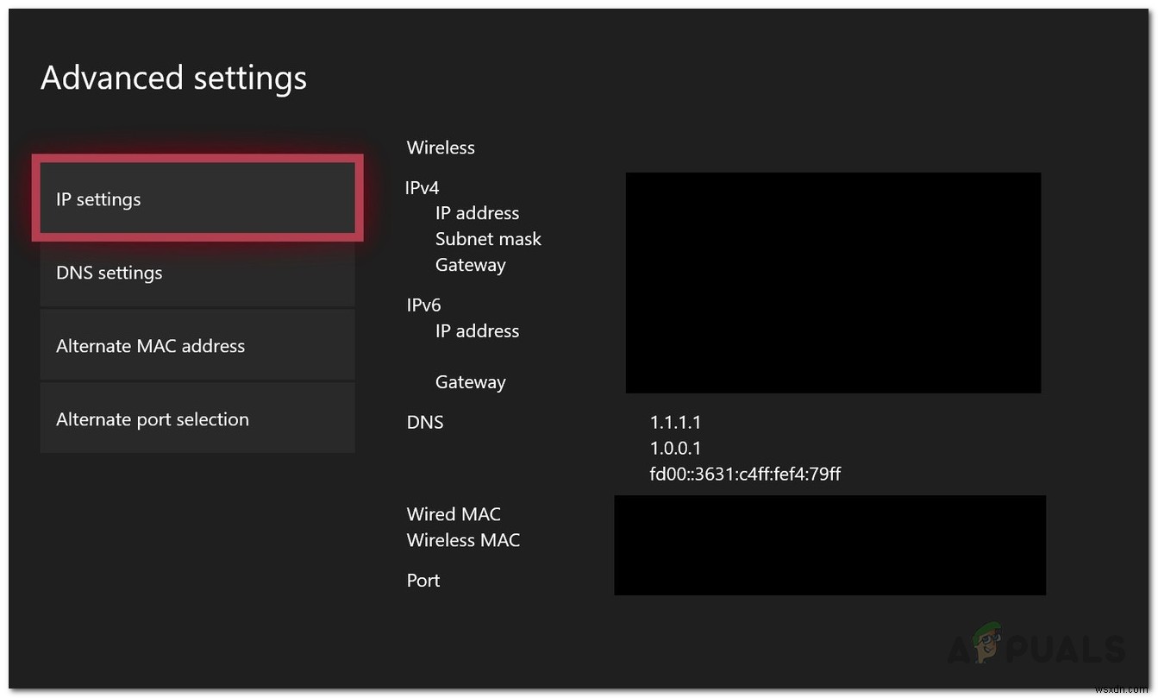Click the IPv6 Gateway label
1158x698 pixels.
[x=470, y=381]
